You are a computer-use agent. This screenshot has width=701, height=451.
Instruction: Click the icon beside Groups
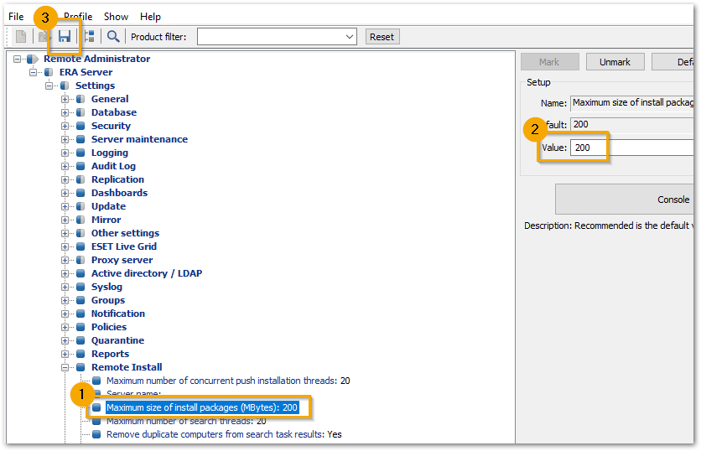tap(81, 300)
